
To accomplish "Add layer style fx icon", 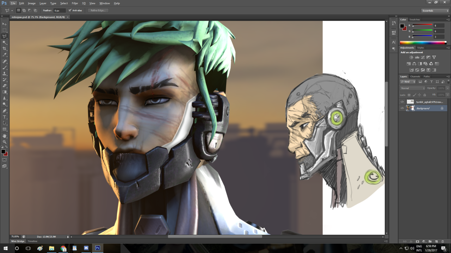I will coord(411,242).
